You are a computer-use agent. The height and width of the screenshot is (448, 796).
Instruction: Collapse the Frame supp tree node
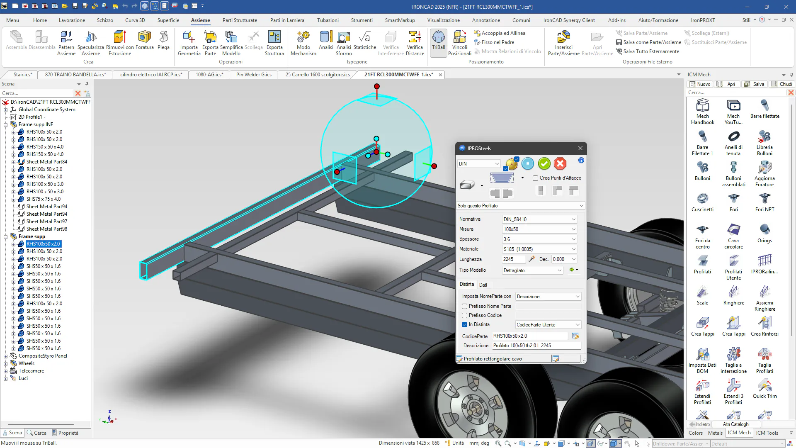click(6, 236)
